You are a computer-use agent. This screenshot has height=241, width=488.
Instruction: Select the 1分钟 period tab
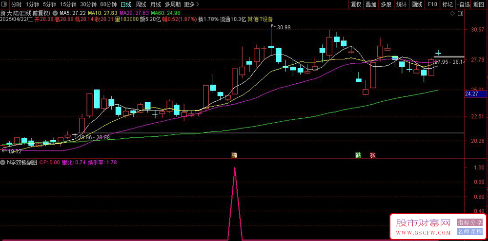coord(32,4)
